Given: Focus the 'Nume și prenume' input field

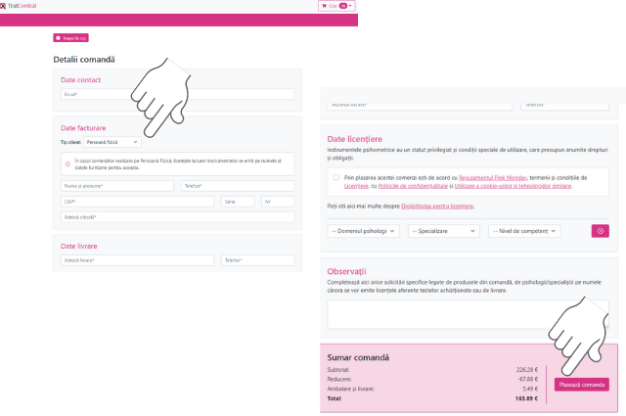Looking at the screenshot, I should click(117, 185).
